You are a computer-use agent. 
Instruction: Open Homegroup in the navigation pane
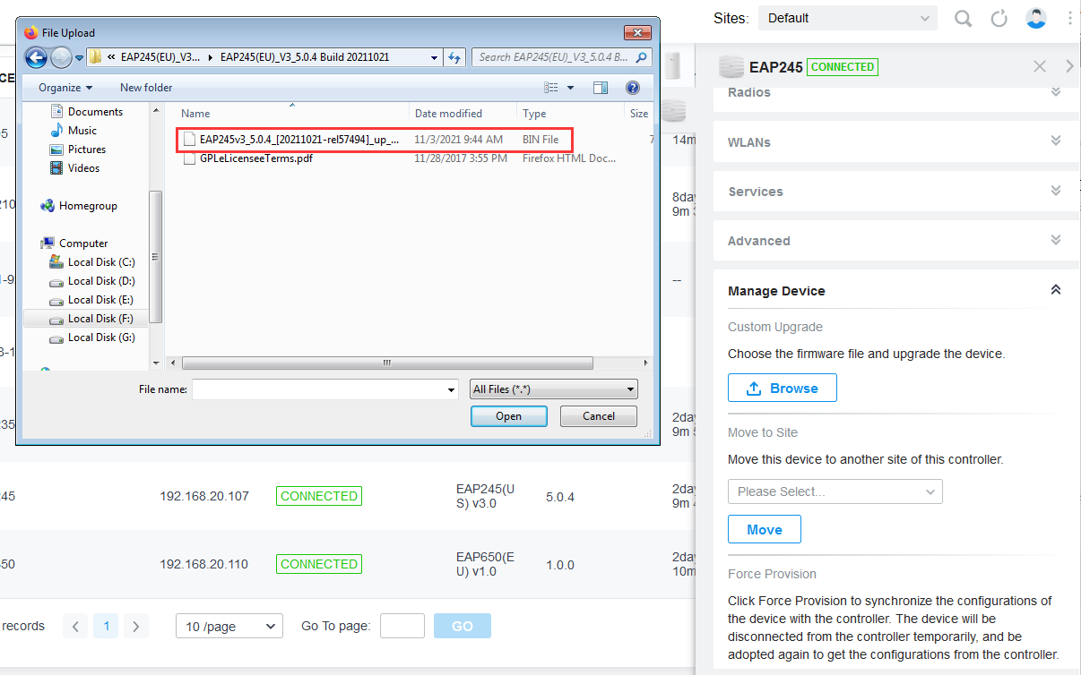[x=79, y=206]
